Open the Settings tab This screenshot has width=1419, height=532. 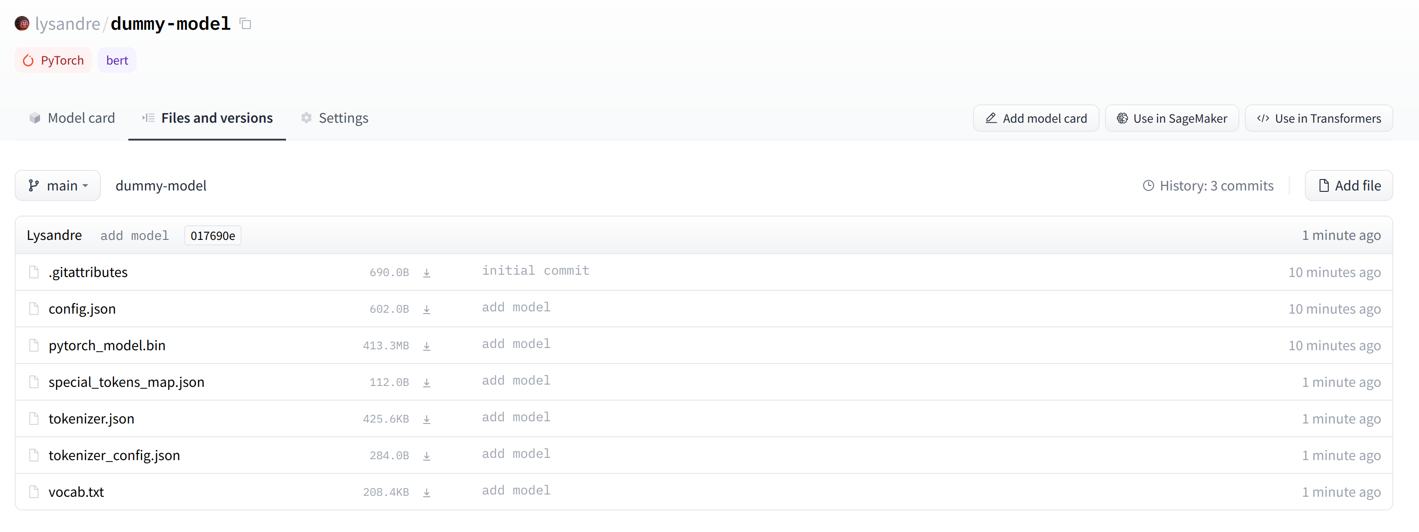[x=334, y=118]
